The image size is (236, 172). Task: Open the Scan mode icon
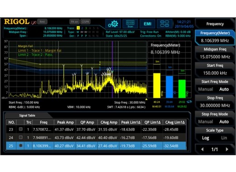click(130, 24)
